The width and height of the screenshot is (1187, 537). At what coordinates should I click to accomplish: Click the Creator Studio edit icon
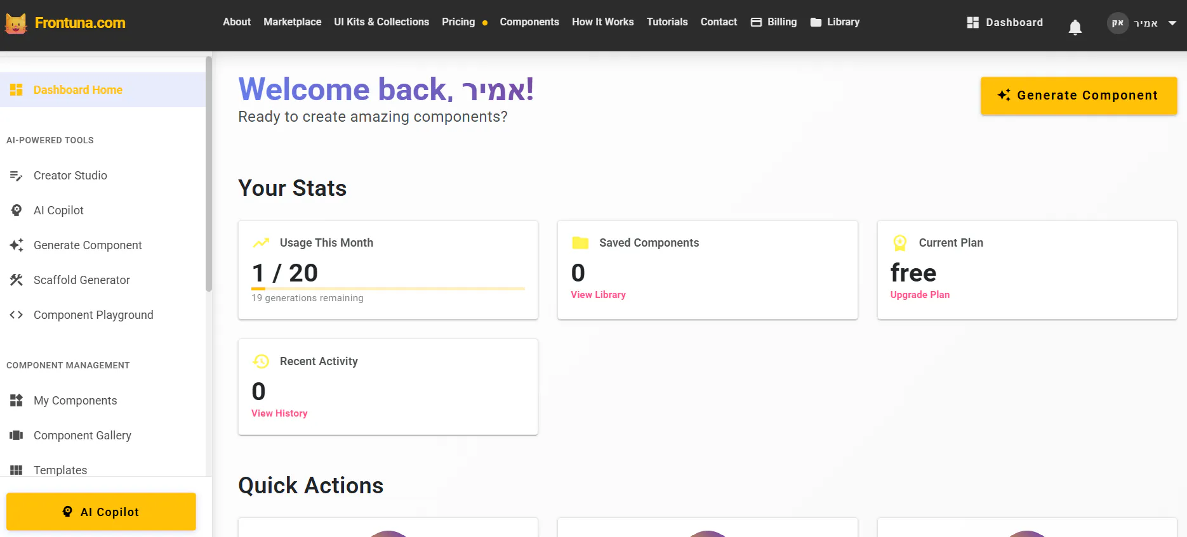[17, 176]
